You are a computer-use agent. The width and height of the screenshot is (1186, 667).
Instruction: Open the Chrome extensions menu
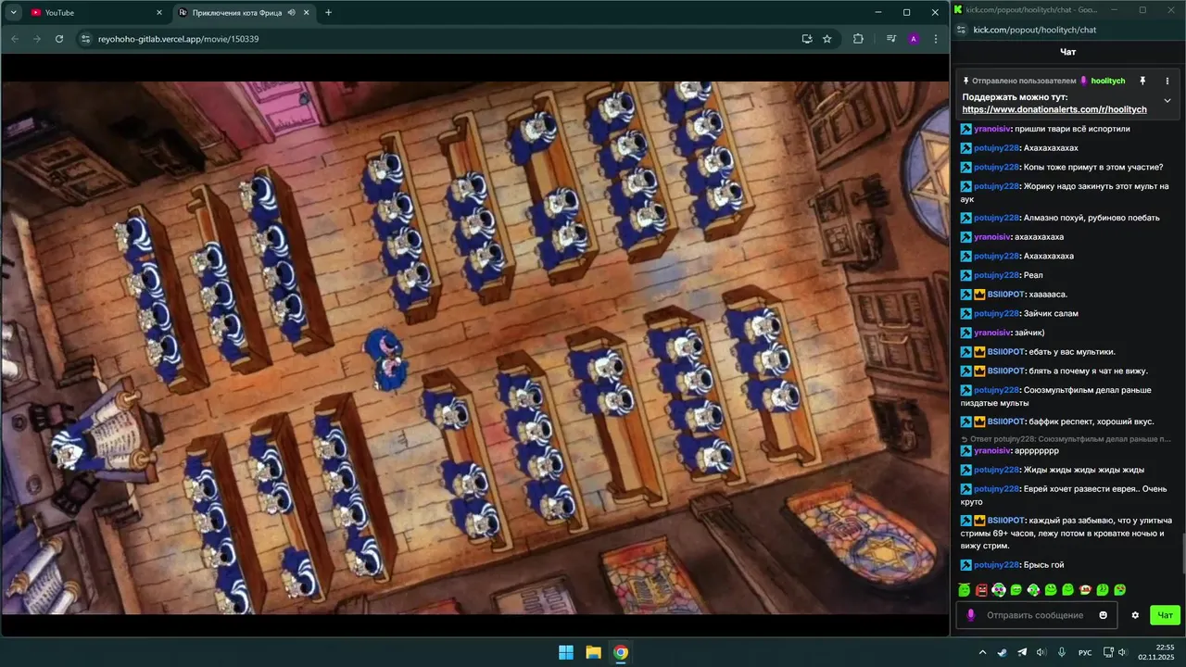(x=858, y=39)
